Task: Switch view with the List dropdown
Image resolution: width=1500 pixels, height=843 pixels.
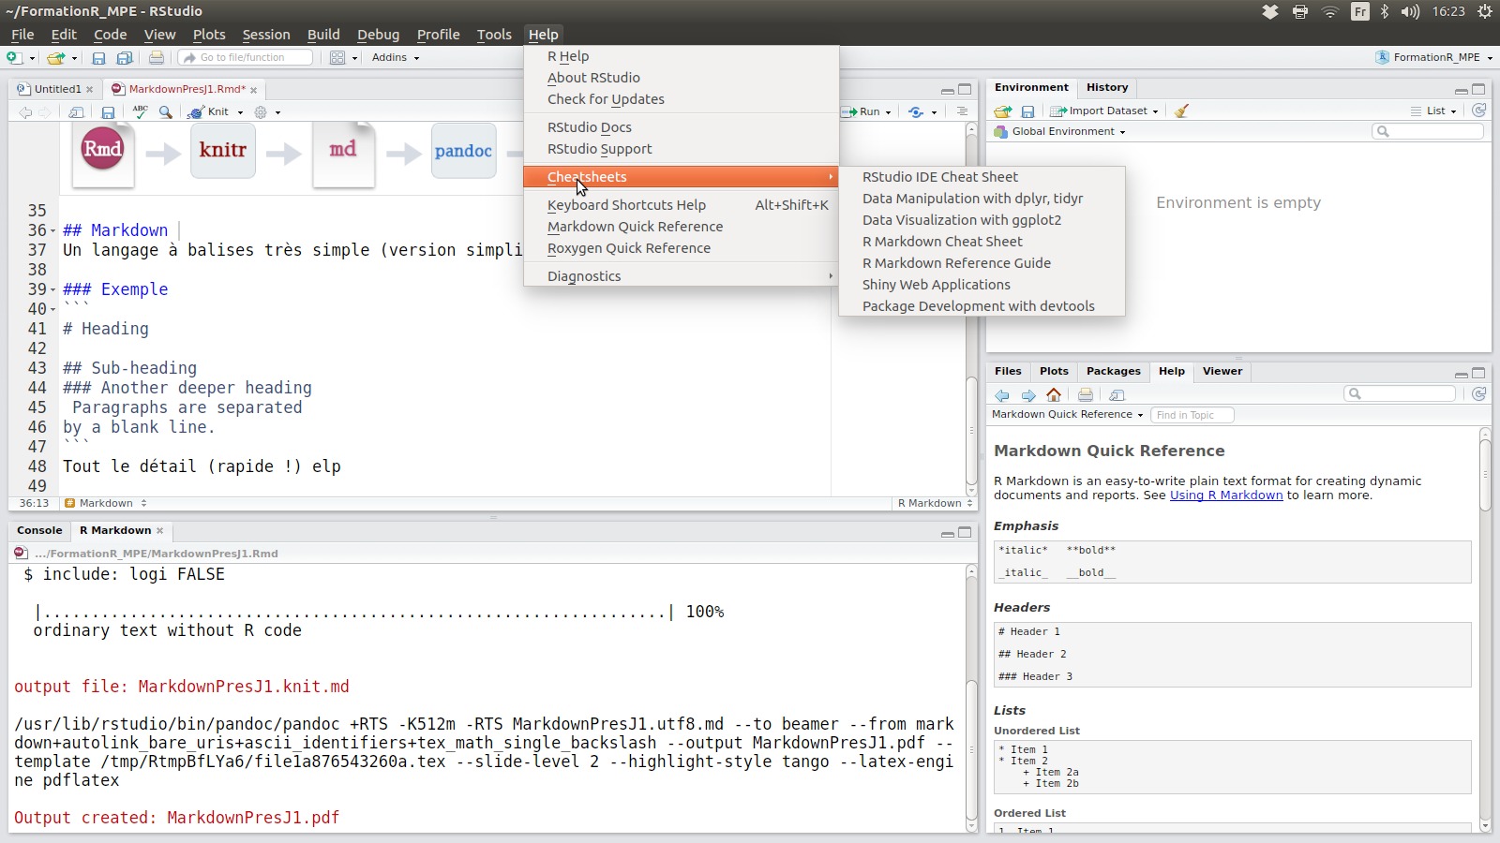Action: coord(1434,111)
